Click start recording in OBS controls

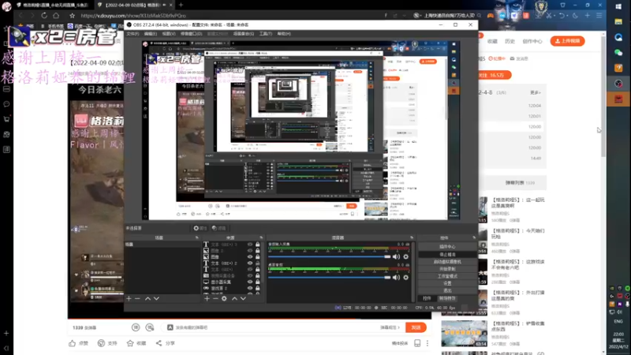(x=447, y=269)
